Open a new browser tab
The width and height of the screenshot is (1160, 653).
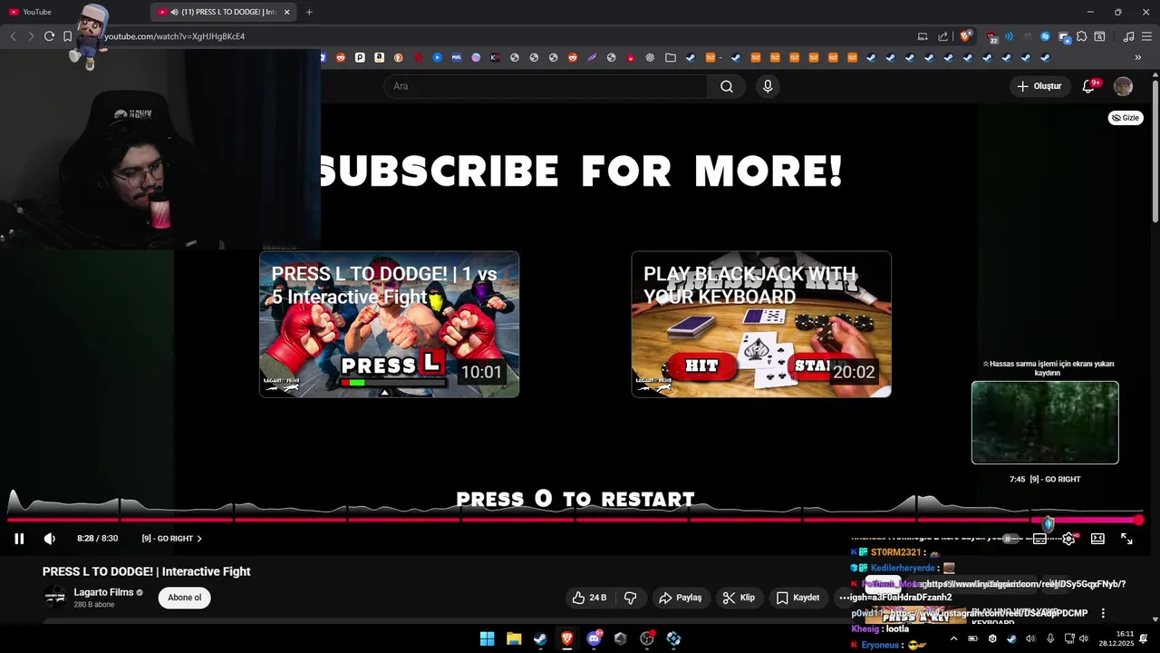point(309,12)
